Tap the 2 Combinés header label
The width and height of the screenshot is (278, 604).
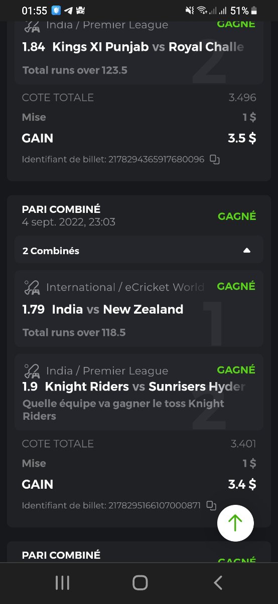(51, 251)
